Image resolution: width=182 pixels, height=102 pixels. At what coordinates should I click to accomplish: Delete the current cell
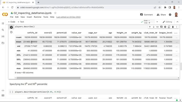tap(173, 27)
